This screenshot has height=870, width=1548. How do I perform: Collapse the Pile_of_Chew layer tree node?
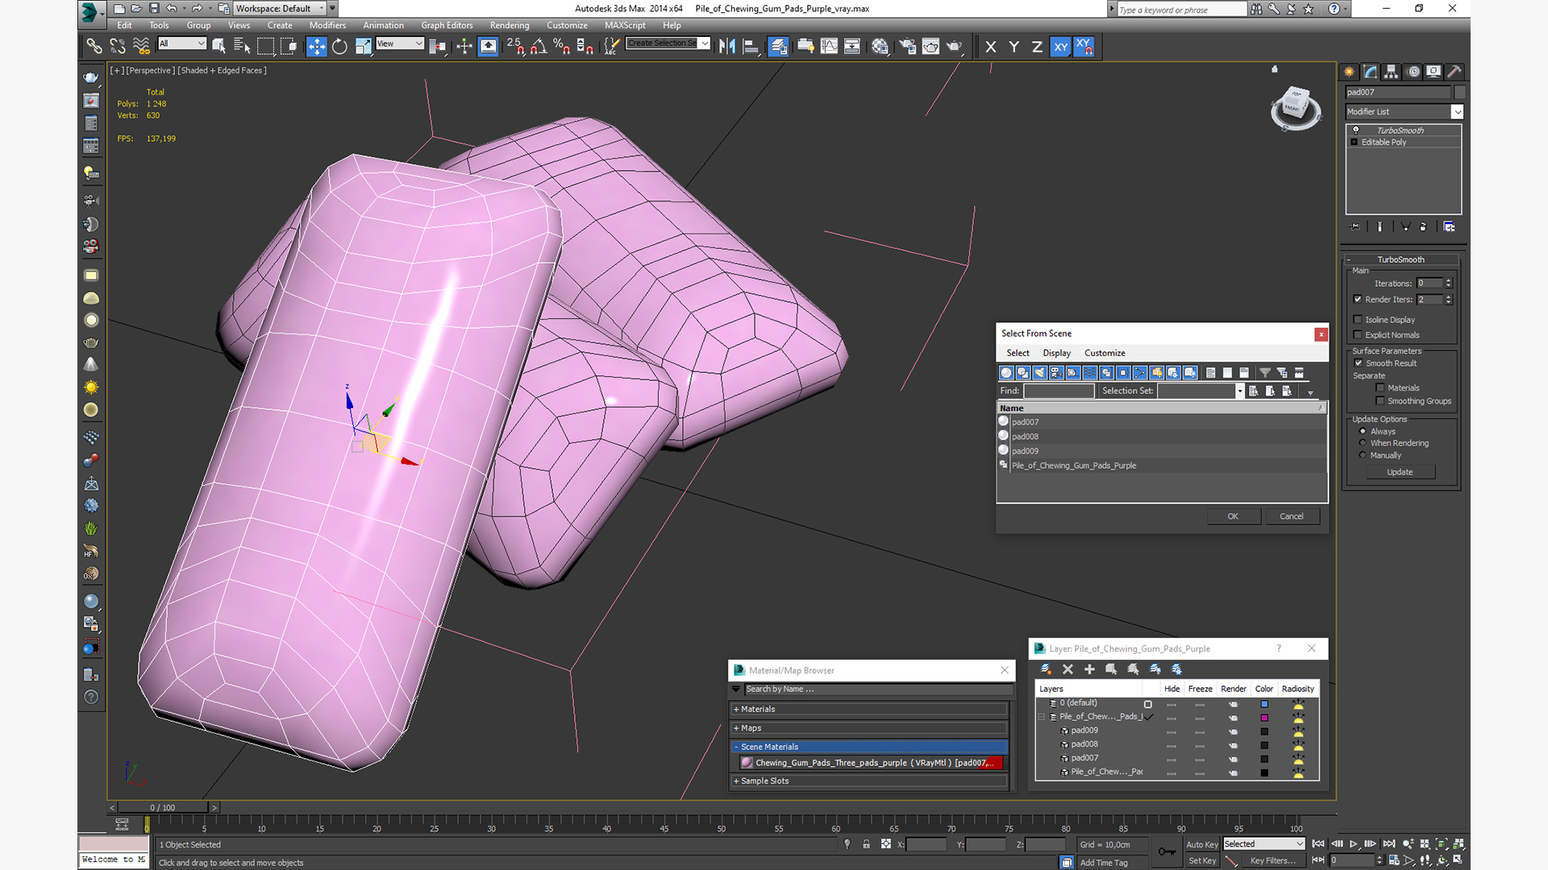pyautogui.click(x=1042, y=717)
